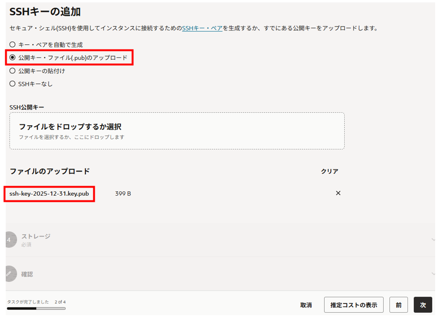Expand the ストレージ section chevron
The height and width of the screenshot is (318, 438).
[x=432, y=239]
